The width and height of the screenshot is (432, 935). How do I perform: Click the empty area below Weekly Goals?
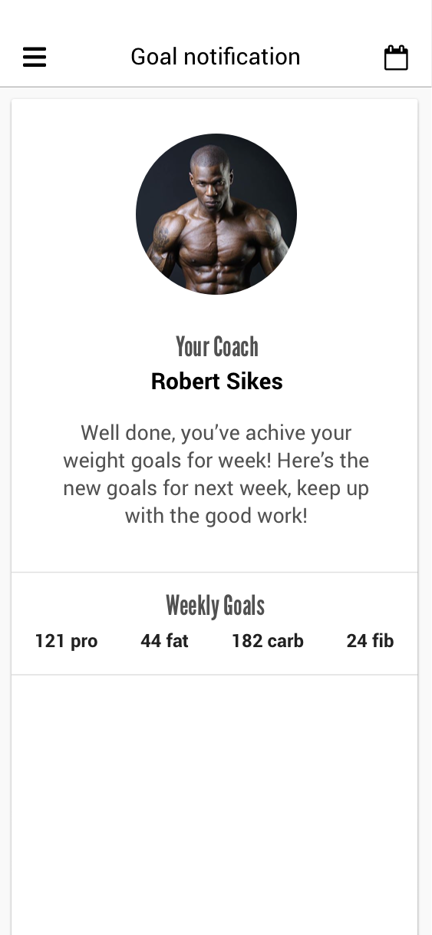[x=215, y=804]
